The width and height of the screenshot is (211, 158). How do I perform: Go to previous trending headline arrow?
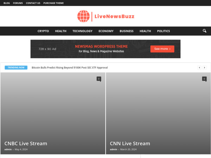(x=199, y=67)
